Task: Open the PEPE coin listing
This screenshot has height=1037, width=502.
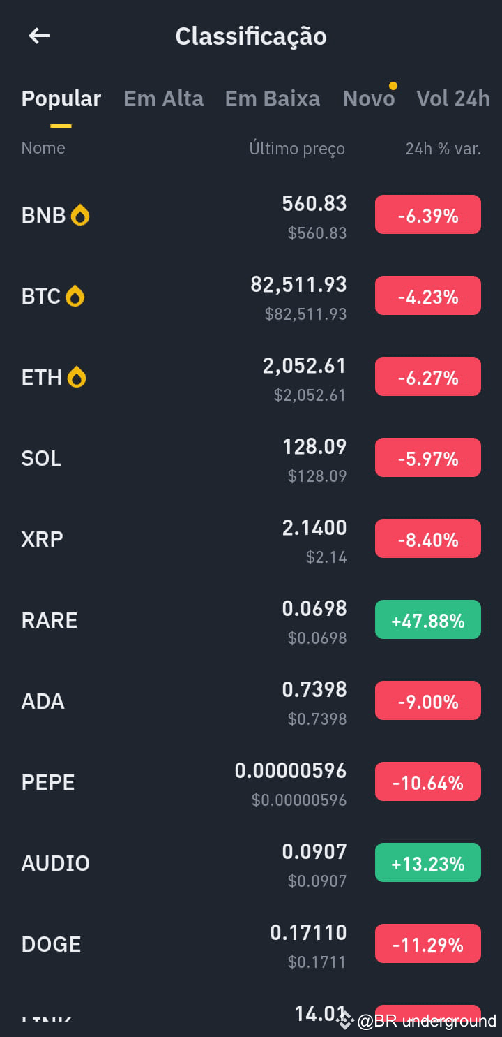Action: tap(251, 782)
